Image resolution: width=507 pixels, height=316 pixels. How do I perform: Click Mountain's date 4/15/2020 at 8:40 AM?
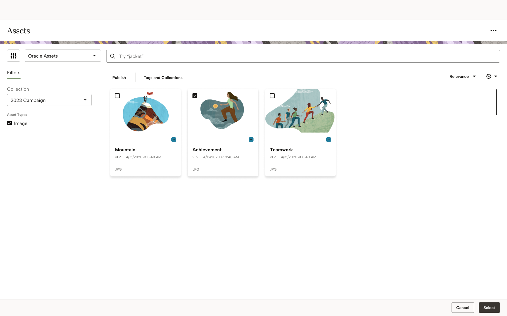click(x=144, y=157)
